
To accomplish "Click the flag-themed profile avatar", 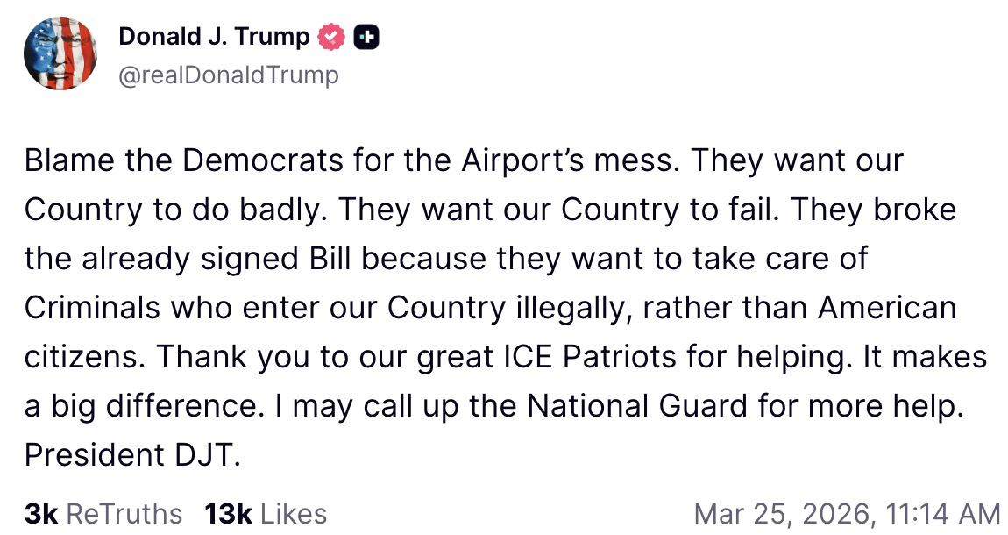I will [60, 53].
